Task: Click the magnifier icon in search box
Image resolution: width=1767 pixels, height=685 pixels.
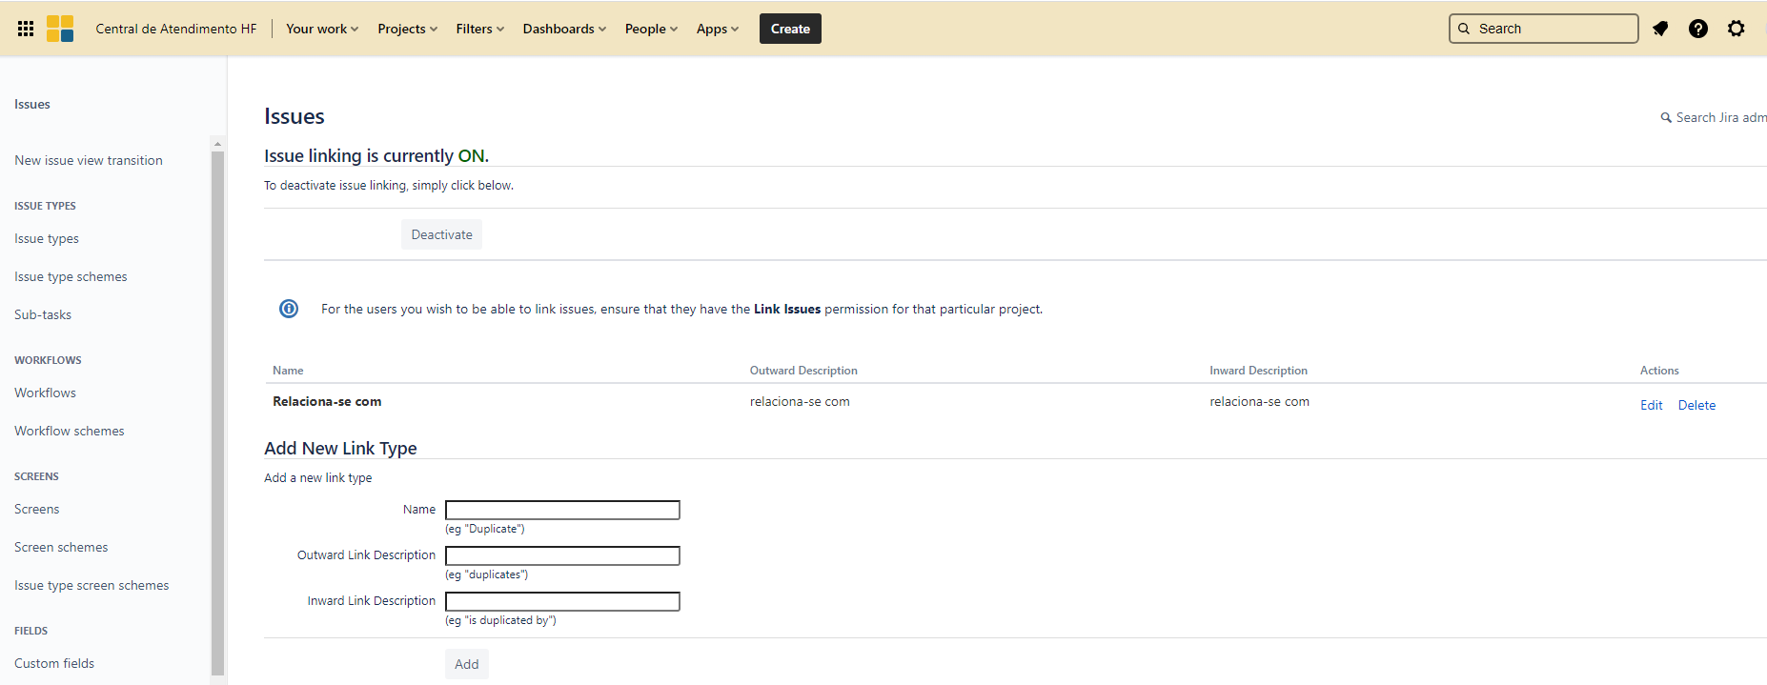Action: coord(1464,29)
